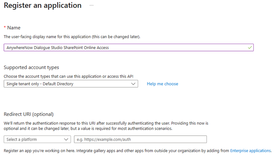Focus the application Name text field

point(176,48)
